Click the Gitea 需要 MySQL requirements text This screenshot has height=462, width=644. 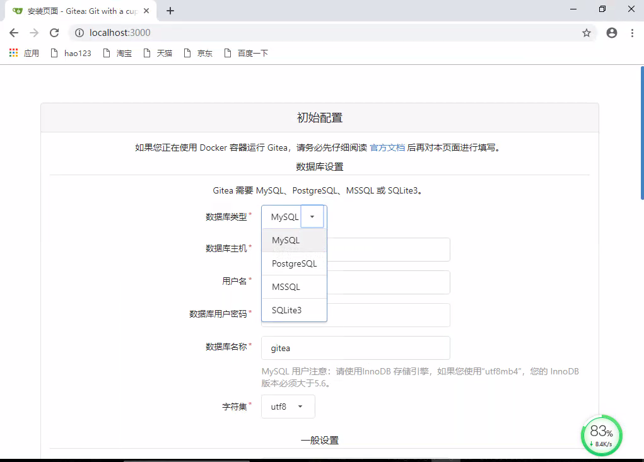point(319,191)
